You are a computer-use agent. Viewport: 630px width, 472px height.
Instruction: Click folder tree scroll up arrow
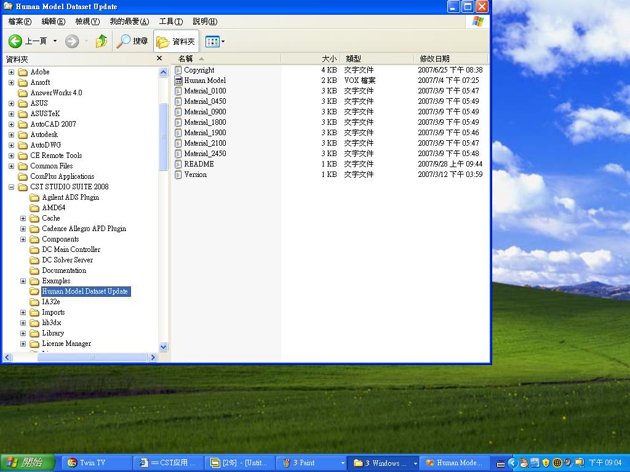click(163, 73)
